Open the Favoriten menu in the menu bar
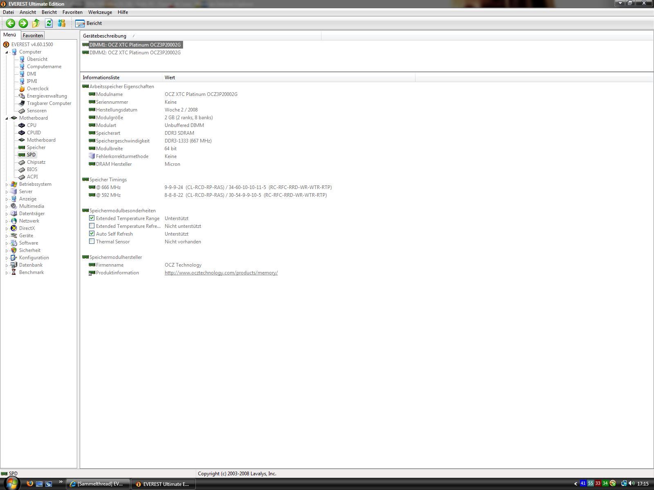The height and width of the screenshot is (490, 654). (72, 12)
